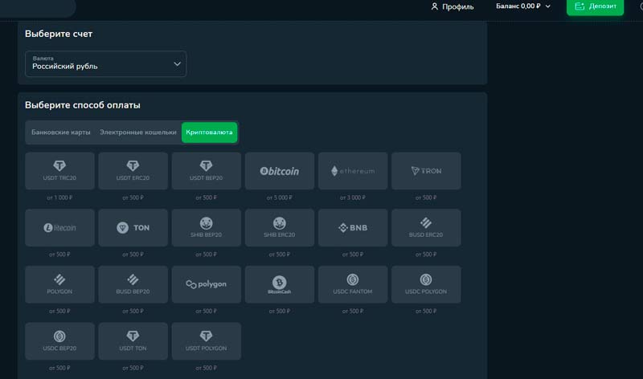Select the SHIB ERC20 tile
The width and height of the screenshot is (643, 379).
[x=280, y=228]
